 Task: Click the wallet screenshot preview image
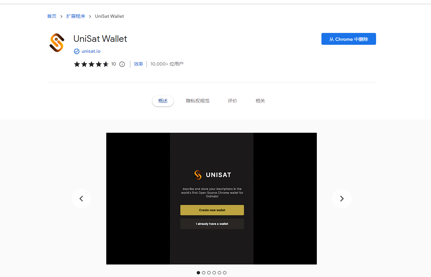212,199
